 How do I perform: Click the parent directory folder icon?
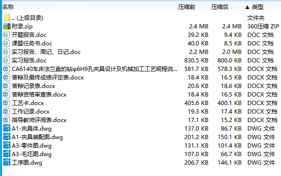click(7, 18)
